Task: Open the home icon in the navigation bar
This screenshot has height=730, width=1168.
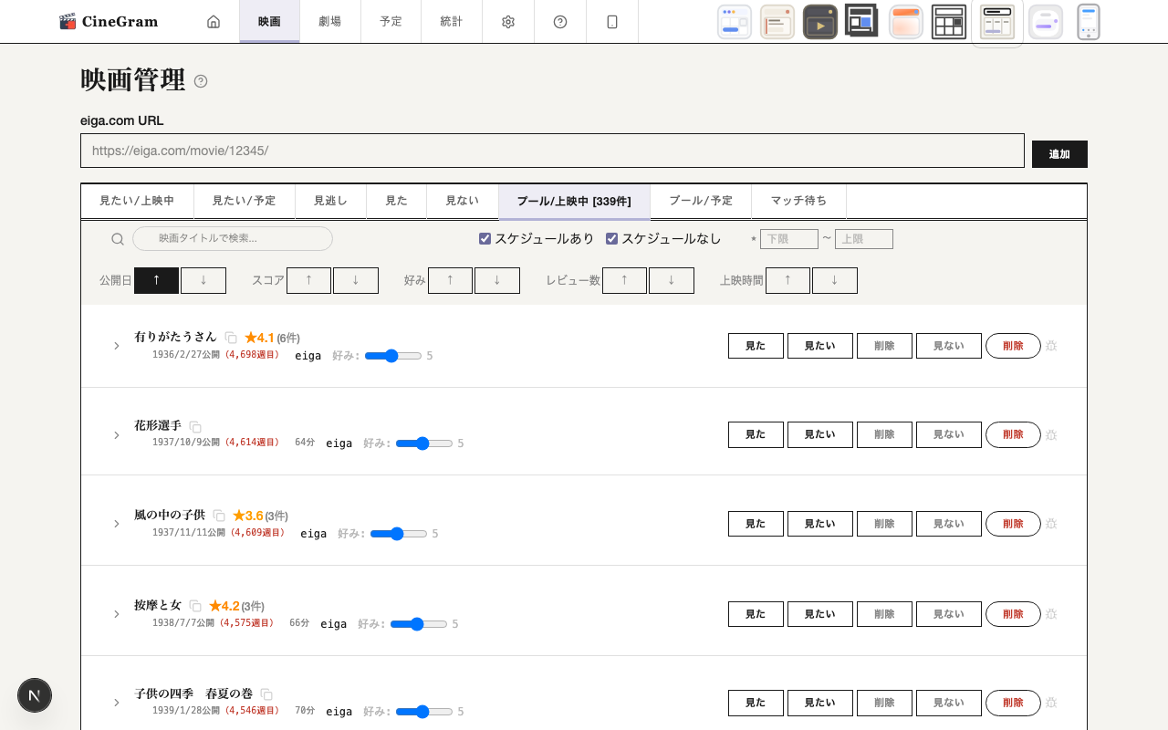Action: 214,21
